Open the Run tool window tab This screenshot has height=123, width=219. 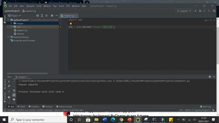point(11,107)
